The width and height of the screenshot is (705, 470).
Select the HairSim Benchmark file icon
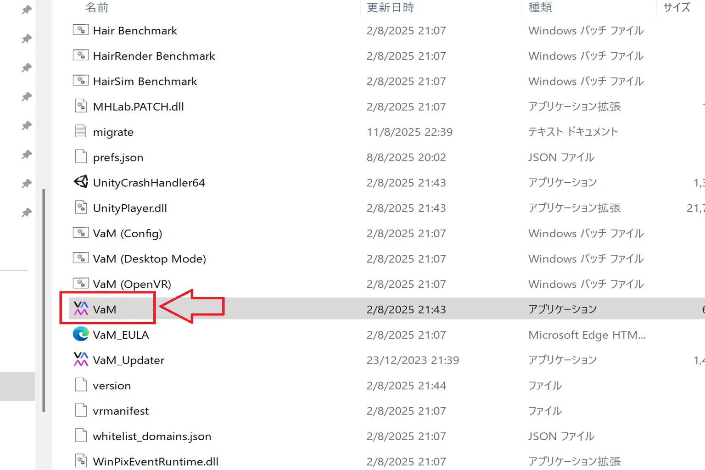click(81, 81)
